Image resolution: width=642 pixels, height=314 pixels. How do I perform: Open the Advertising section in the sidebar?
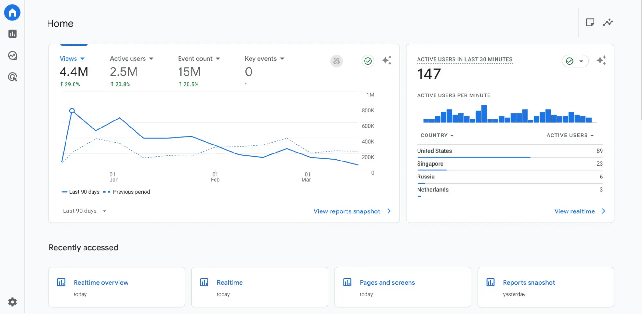(x=12, y=77)
